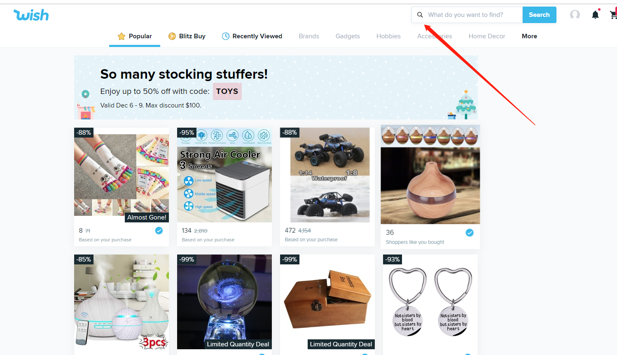617x355 pixels.
Task: Click the magnifier icon in search box
Action: pos(420,15)
